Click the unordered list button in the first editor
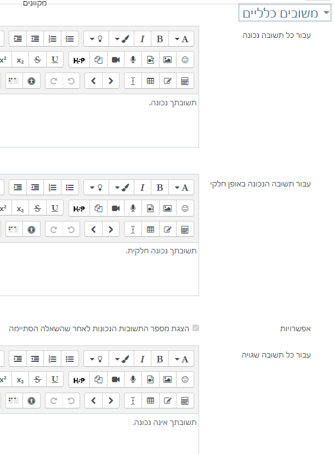334x454 pixels. tap(70, 39)
